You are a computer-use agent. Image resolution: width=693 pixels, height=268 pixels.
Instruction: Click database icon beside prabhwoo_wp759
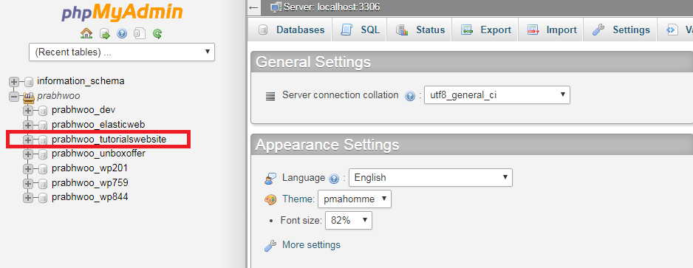coord(43,184)
